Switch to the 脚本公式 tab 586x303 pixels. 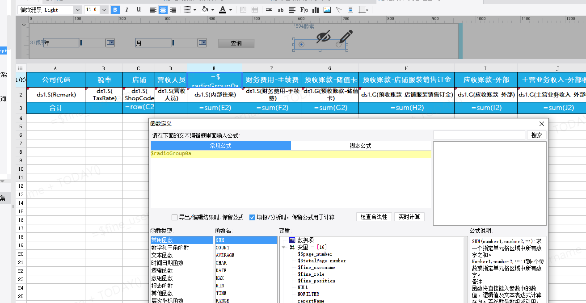pos(361,146)
